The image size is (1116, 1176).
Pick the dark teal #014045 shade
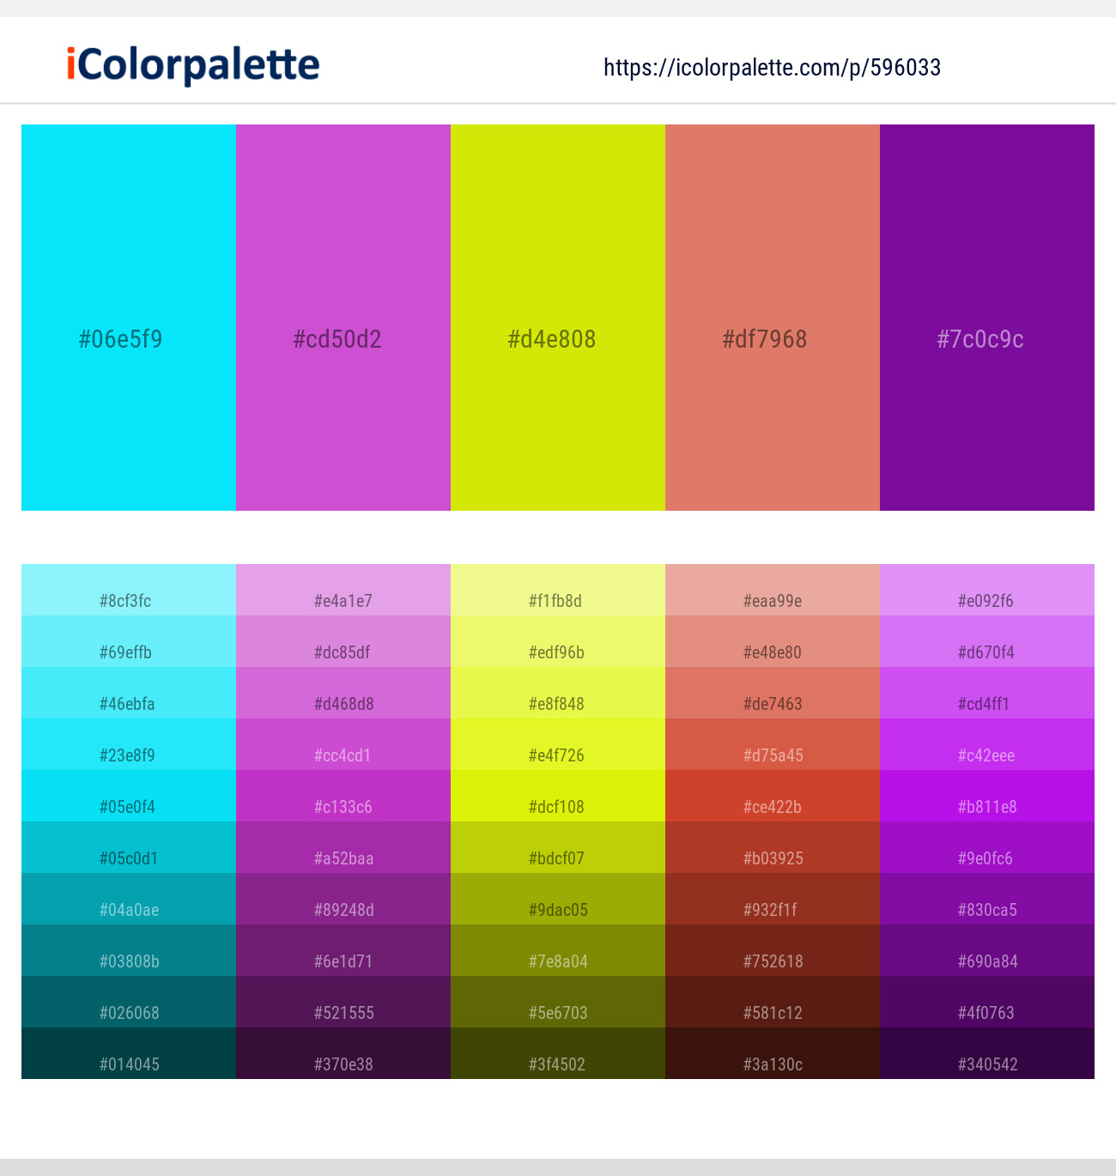click(129, 1053)
